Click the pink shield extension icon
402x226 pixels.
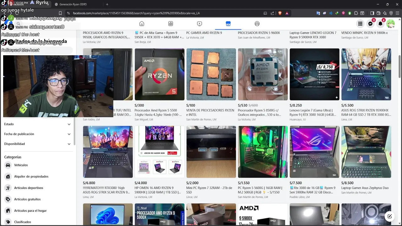343,13
